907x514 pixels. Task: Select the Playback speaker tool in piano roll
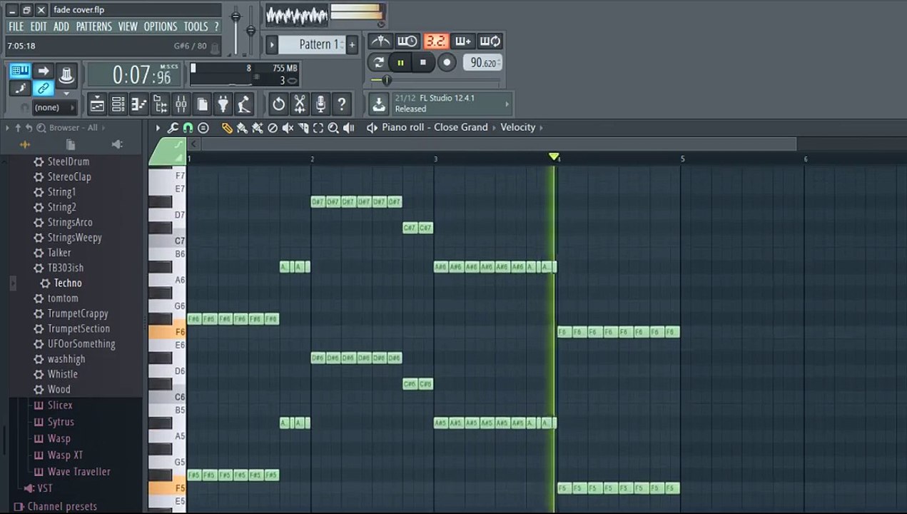pos(349,128)
